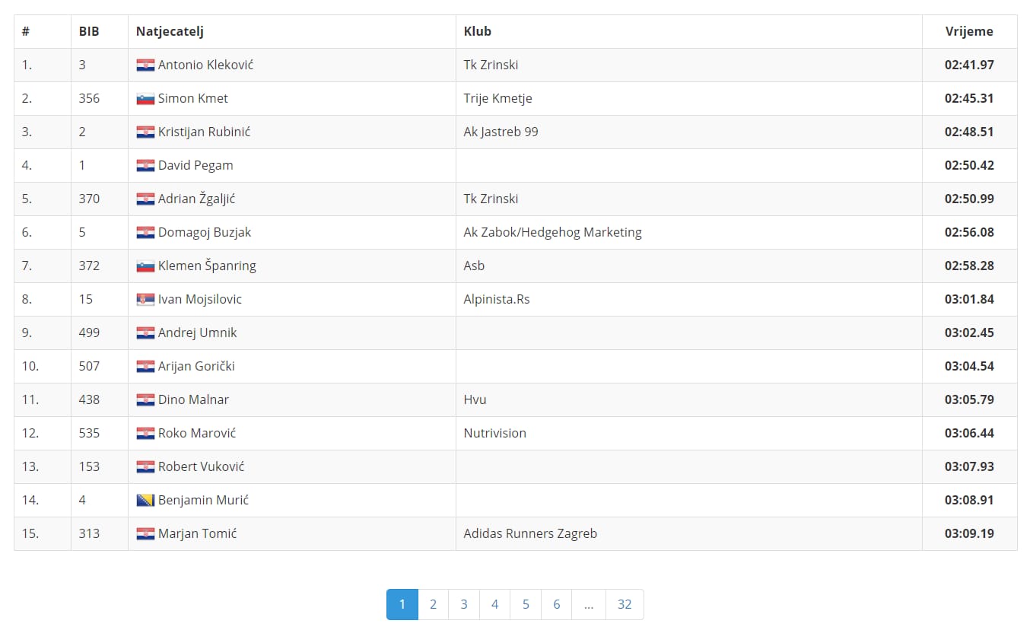The width and height of the screenshot is (1033, 630).
Task: Click the flag next to Dino Malnar
Action: pyautogui.click(x=145, y=400)
